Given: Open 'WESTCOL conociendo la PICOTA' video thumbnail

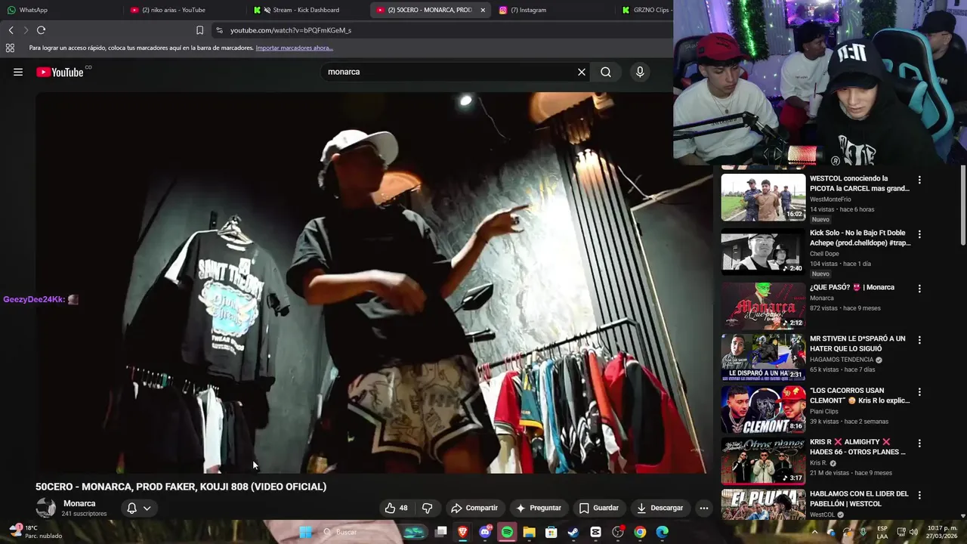Looking at the screenshot, I should tap(763, 197).
